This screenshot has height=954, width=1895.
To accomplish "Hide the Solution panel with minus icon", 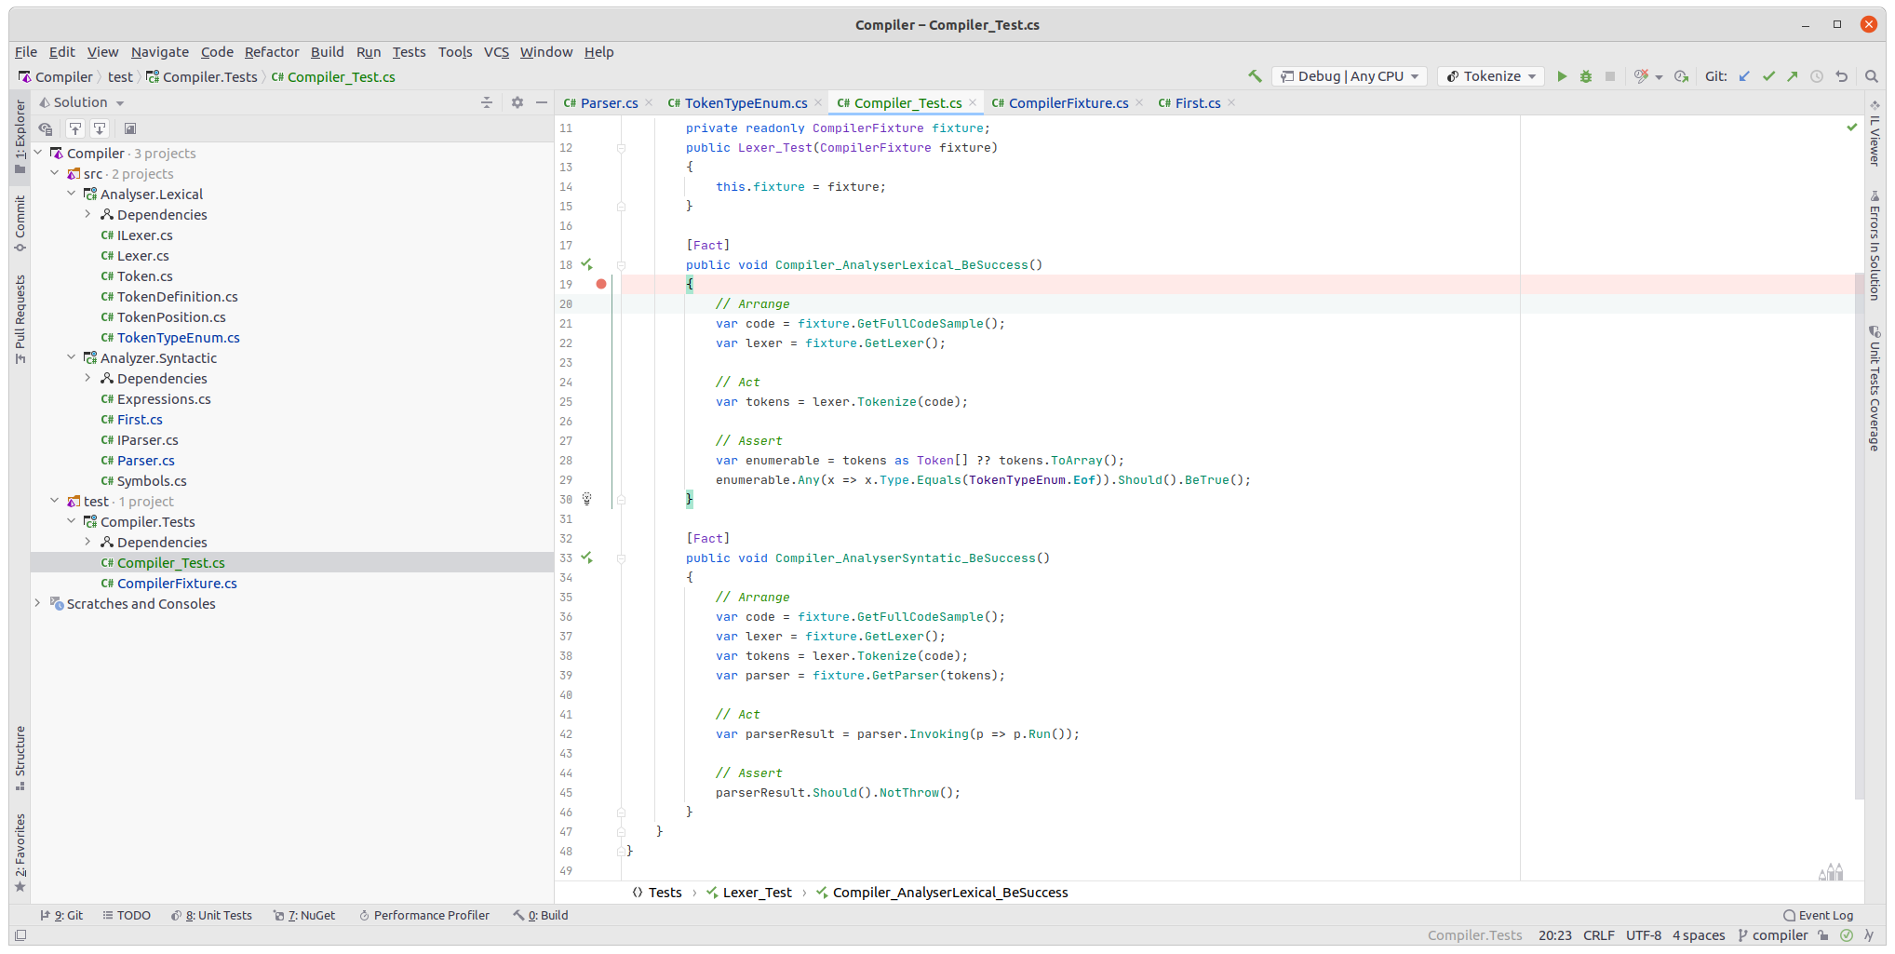I will tap(542, 102).
